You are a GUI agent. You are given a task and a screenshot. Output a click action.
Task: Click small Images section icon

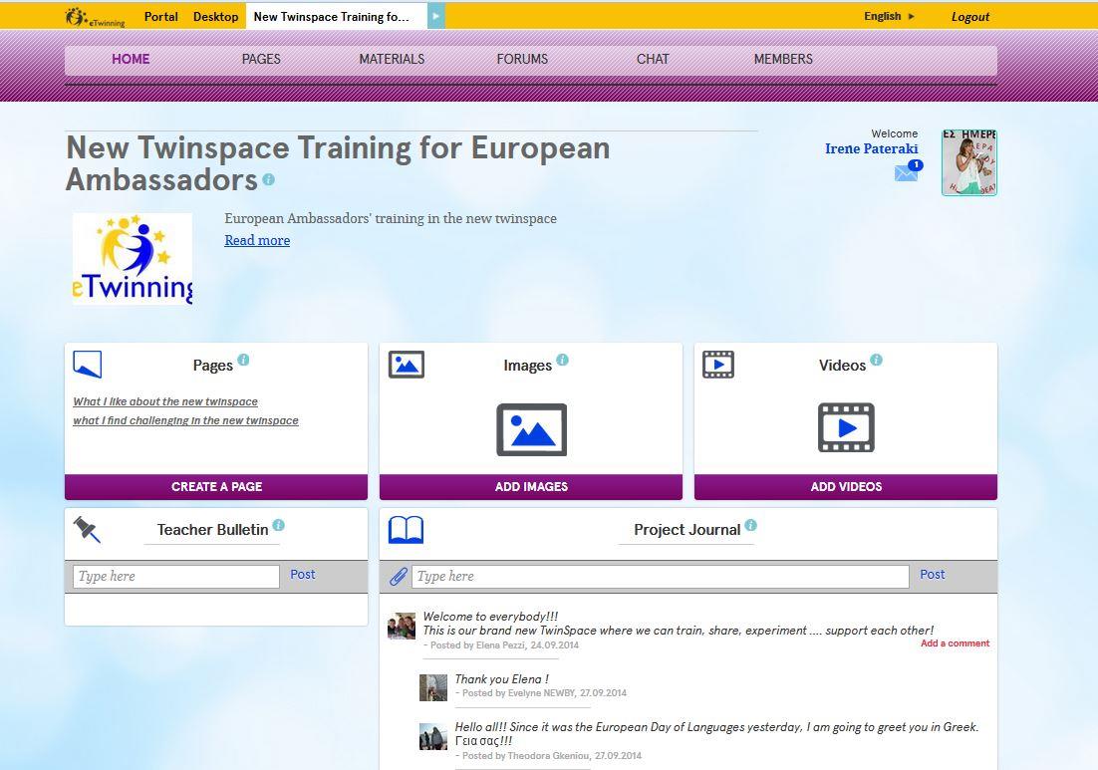[407, 365]
